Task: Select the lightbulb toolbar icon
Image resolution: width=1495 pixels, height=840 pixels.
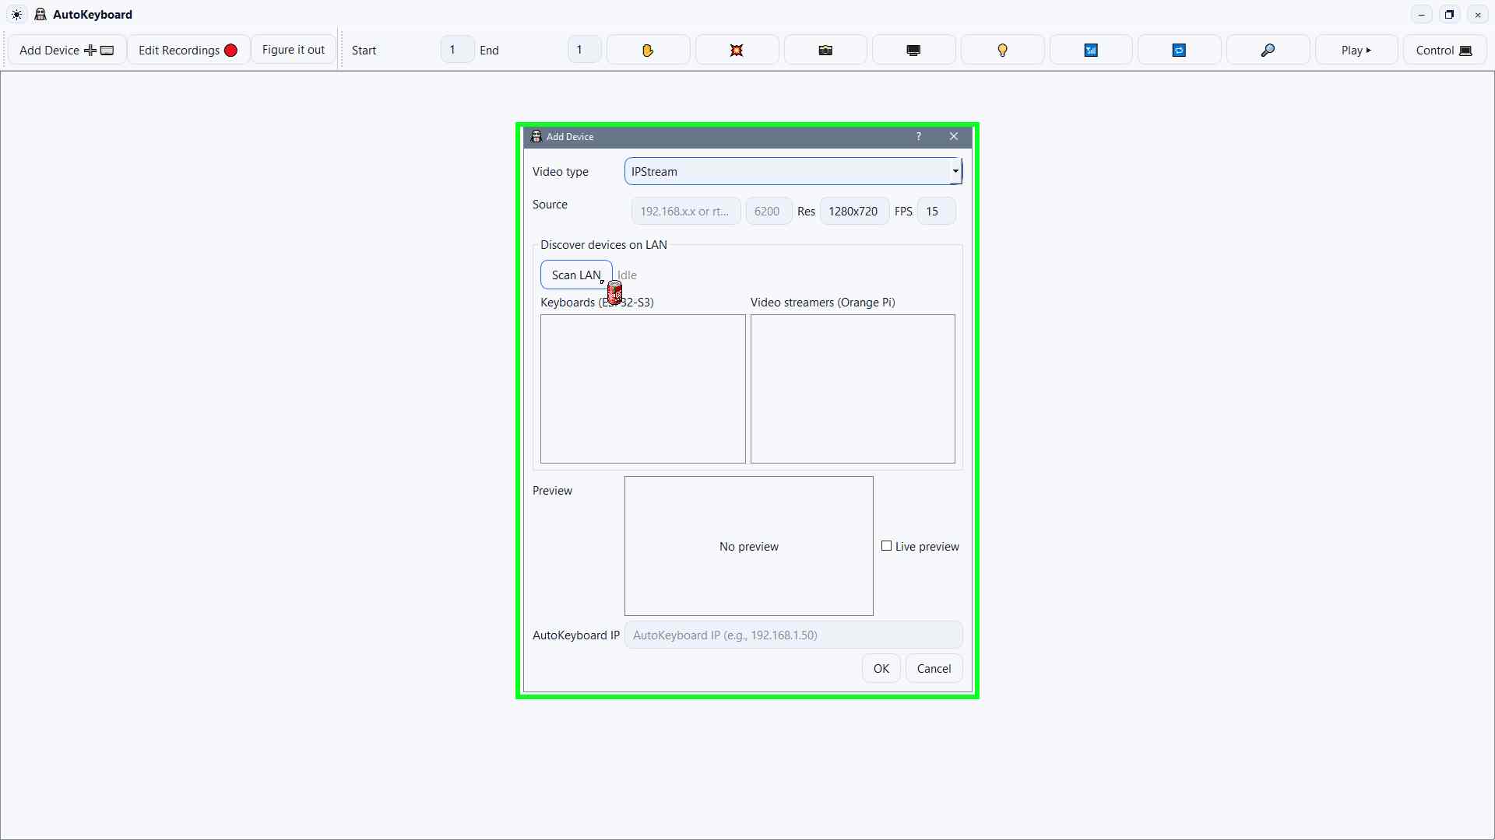Action: tap(1001, 49)
